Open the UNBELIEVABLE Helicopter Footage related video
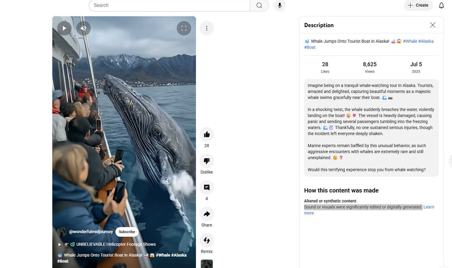 [x=116, y=244]
